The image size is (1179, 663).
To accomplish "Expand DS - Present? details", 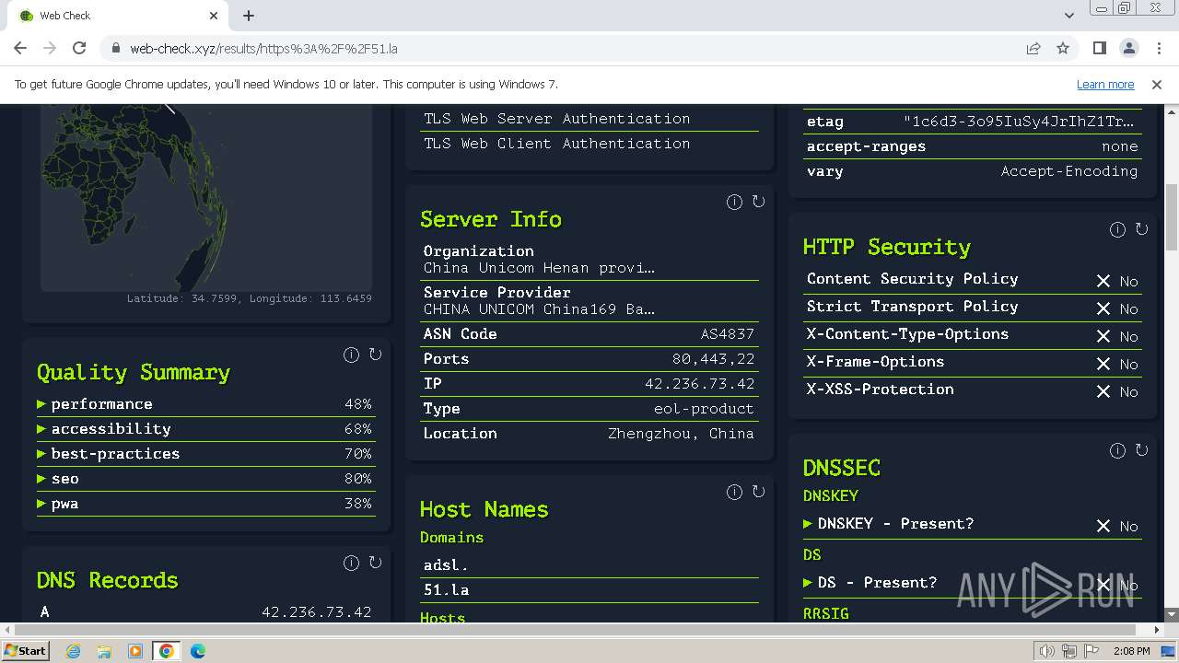I will [973, 583].
